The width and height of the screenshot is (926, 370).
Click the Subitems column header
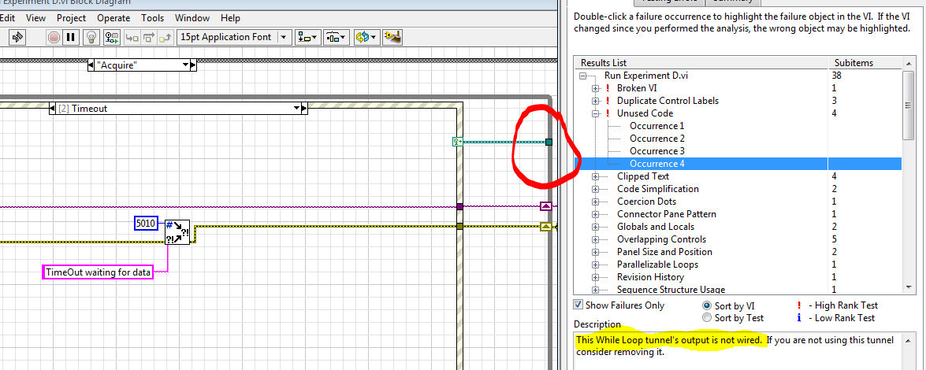coord(854,63)
